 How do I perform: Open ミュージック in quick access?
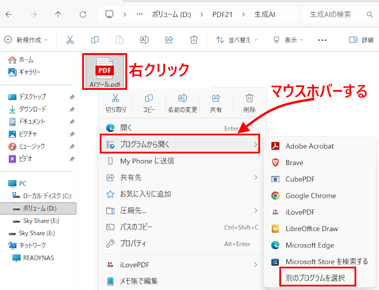27,146
